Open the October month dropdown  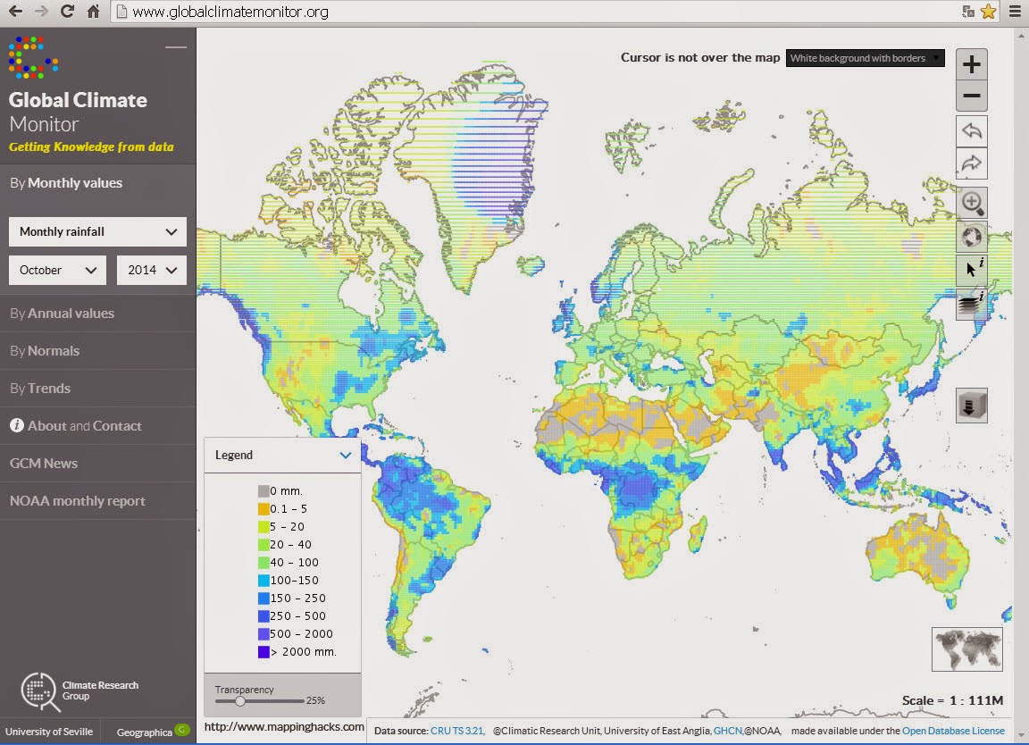(x=57, y=270)
